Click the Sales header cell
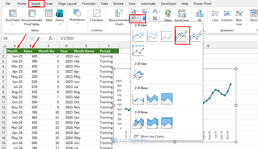 tap(30, 51)
